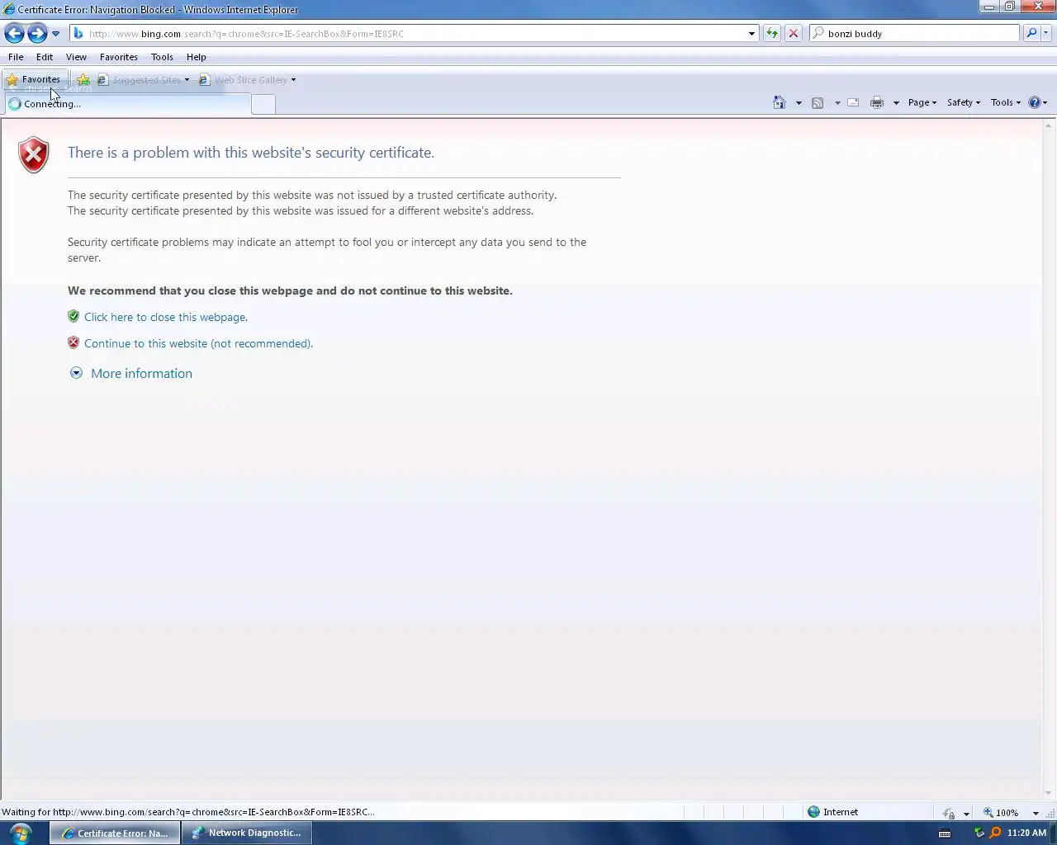This screenshot has width=1057, height=845.
Task: Click the vertical scrollbar down arrow
Action: tap(1049, 793)
